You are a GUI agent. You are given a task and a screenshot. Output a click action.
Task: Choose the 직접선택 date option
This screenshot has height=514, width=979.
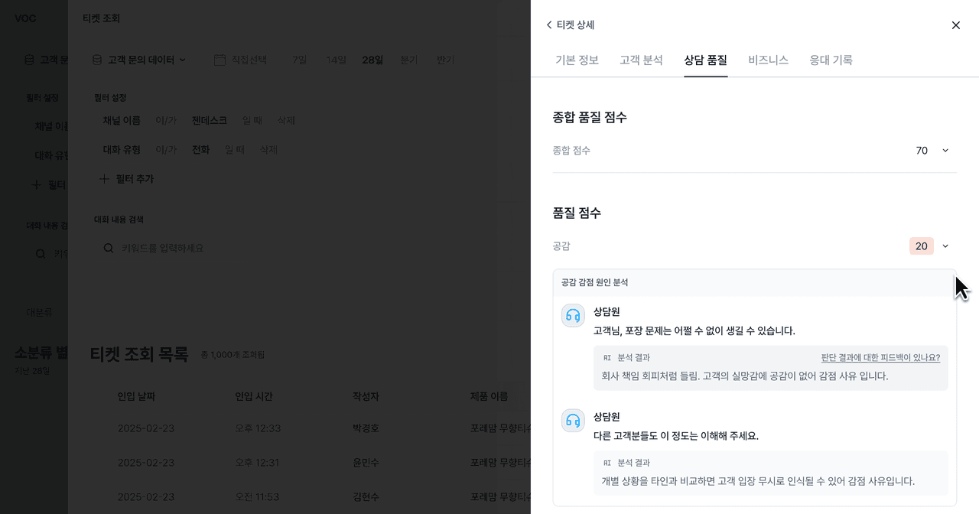click(x=249, y=60)
